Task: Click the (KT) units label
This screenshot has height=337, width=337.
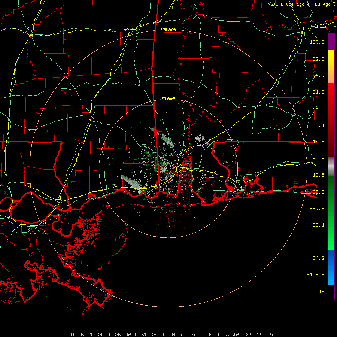Action: click(320, 26)
